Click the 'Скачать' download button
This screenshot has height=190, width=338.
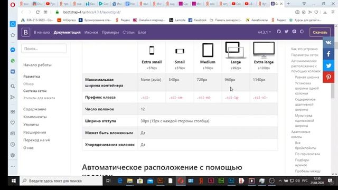(x=320, y=32)
